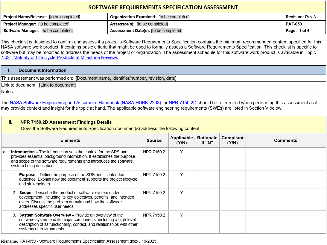The height and width of the screenshot is (245, 327).
Task: Click the Source cell in the Scope row
Action: (154, 193)
